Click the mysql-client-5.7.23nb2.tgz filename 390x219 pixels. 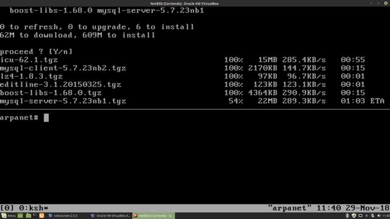pos(63,68)
